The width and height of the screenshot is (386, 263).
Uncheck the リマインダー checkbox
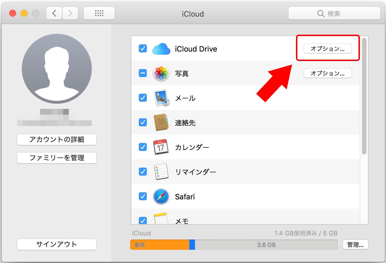pos(143,172)
